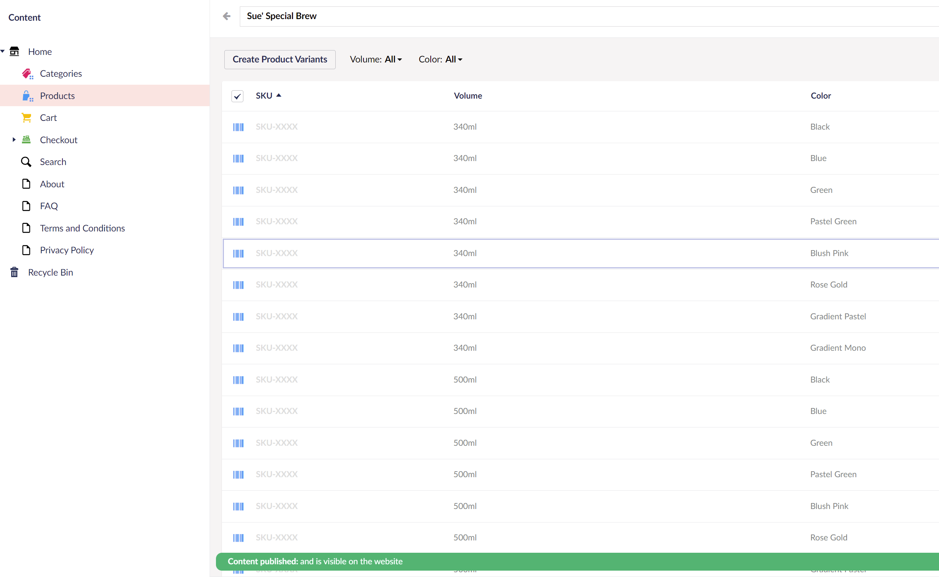
Task: Open SKU-XXXX link for 340ml Gradient Mono
Action: [x=277, y=348]
